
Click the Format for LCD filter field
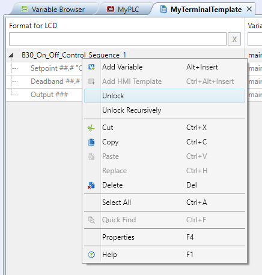[118, 39]
